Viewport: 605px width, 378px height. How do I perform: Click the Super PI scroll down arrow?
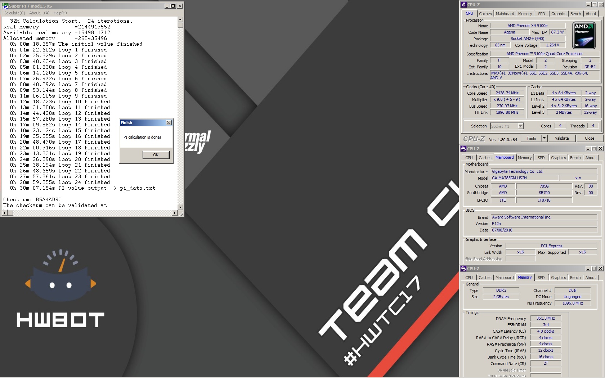pyautogui.click(x=180, y=207)
